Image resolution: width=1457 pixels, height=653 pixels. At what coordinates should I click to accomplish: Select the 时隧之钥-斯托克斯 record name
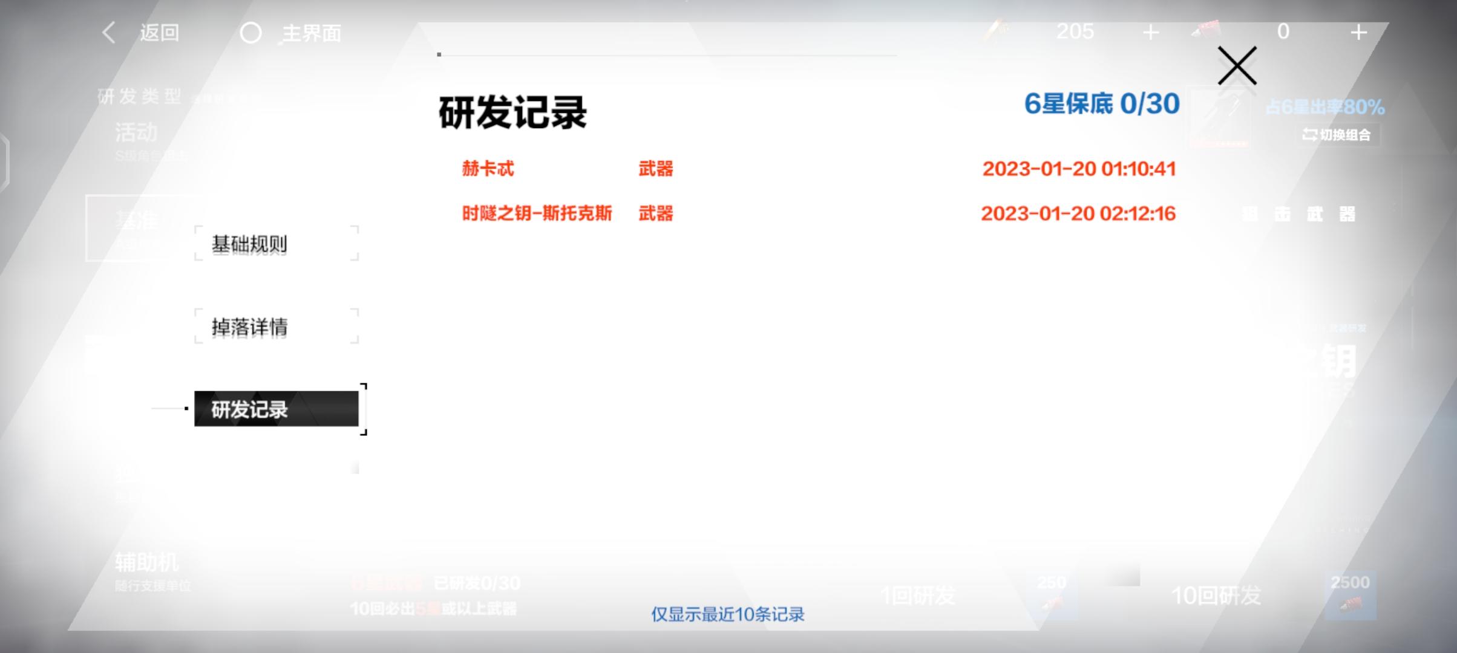(537, 213)
